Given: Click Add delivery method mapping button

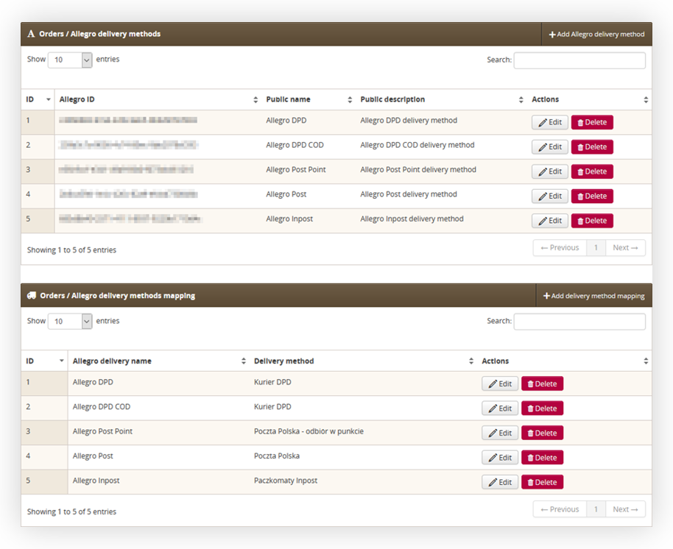Looking at the screenshot, I should click(x=594, y=296).
